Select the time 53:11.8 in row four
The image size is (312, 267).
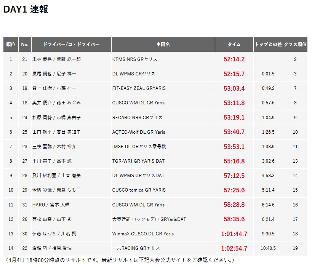[234, 103]
